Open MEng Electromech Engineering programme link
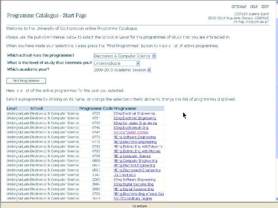The width and height of the screenshot is (278, 208). coord(137,170)
